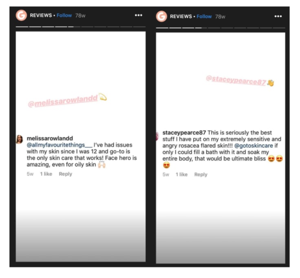Tap the dizzy star emoji beside @melissarowlandd
Image resolution: width=300 pixels, height=278 pixels.
coord(103,97)
